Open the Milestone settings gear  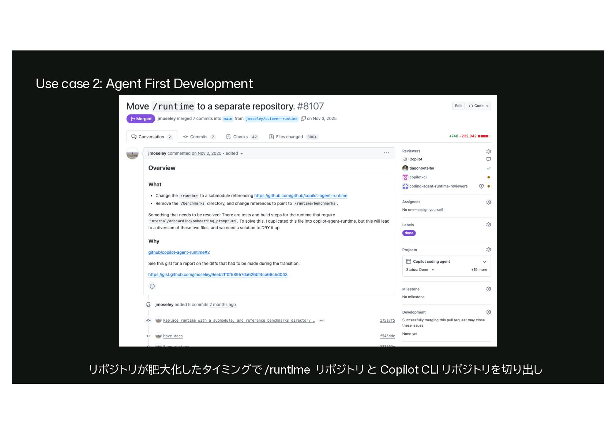488,289
